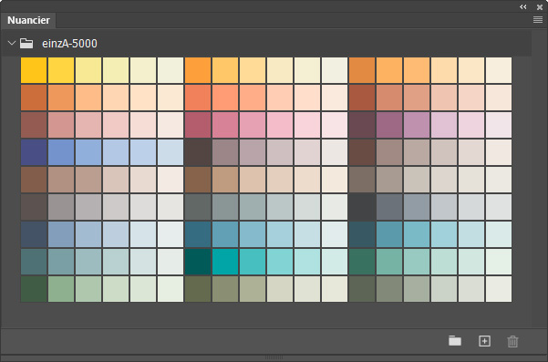Choose the bright turquoise swatch

pos(225,262)
